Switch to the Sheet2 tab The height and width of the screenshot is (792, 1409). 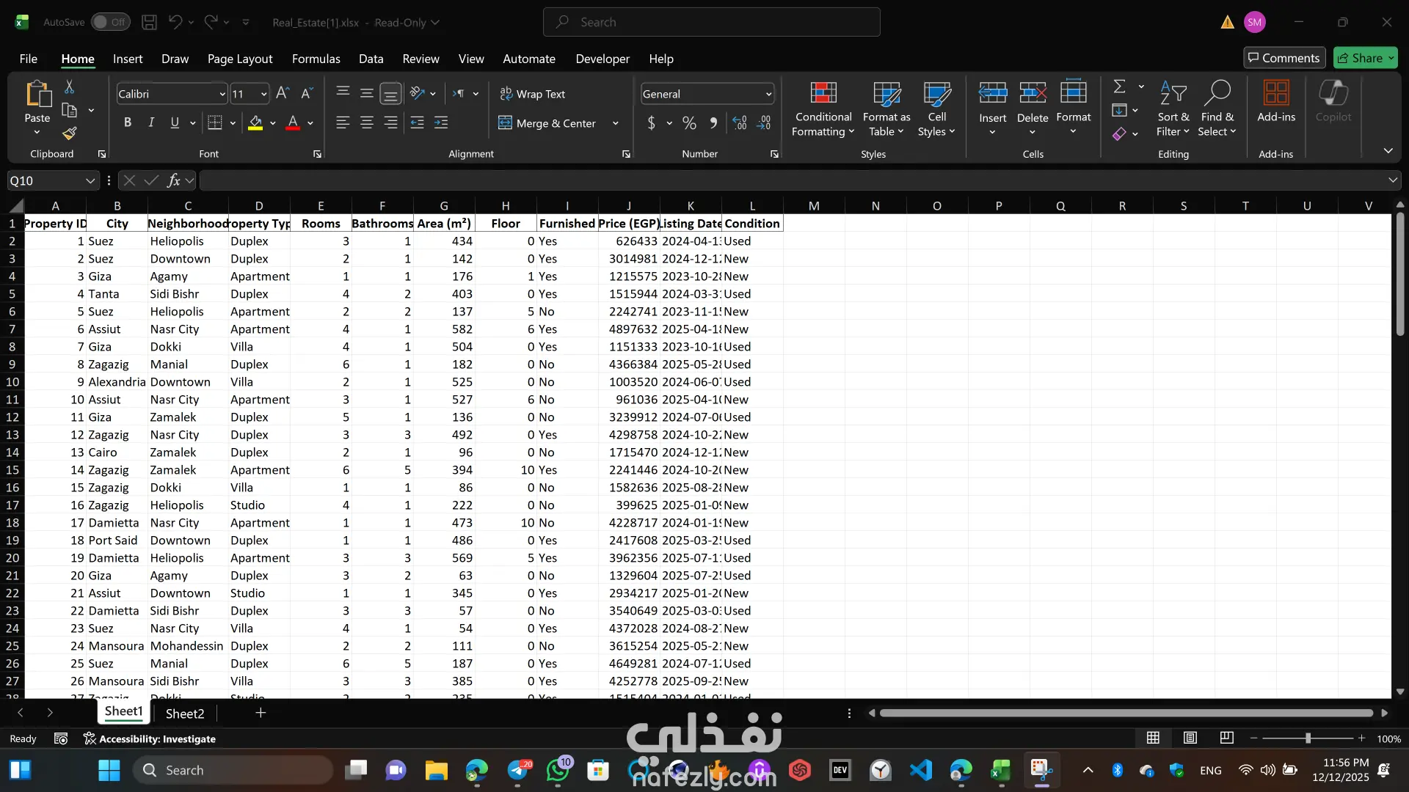[185, 714]
